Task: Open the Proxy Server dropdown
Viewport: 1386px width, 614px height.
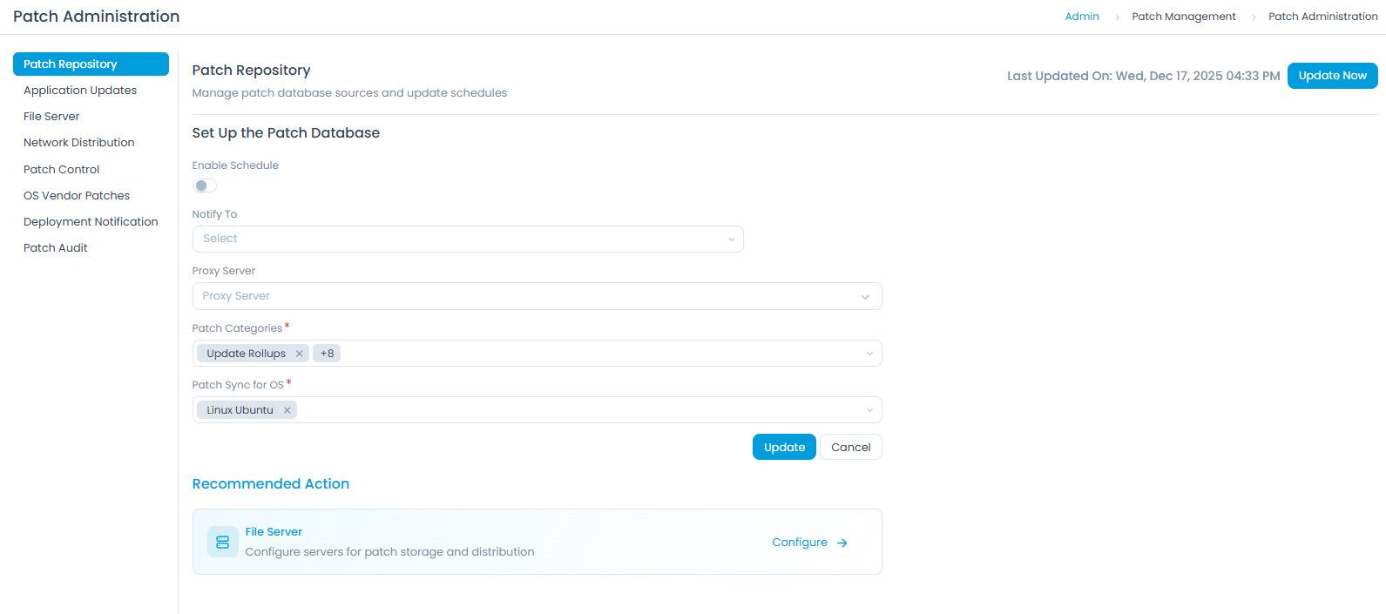Action: click(537, 296)
